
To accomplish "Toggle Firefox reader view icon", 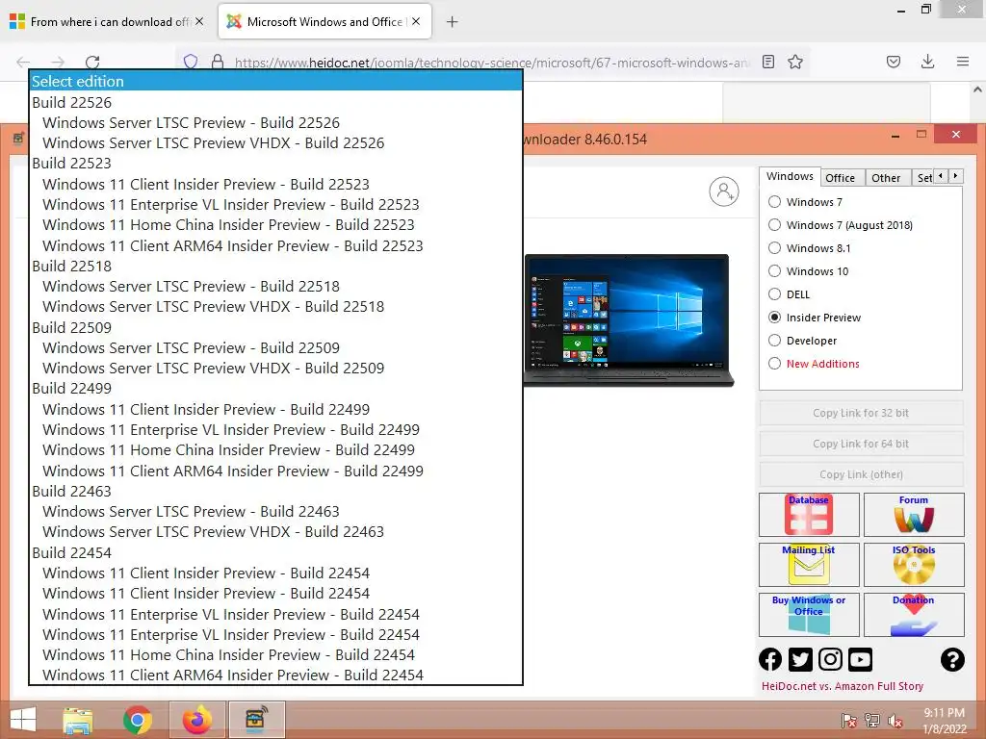I will [x=767, y=62].
